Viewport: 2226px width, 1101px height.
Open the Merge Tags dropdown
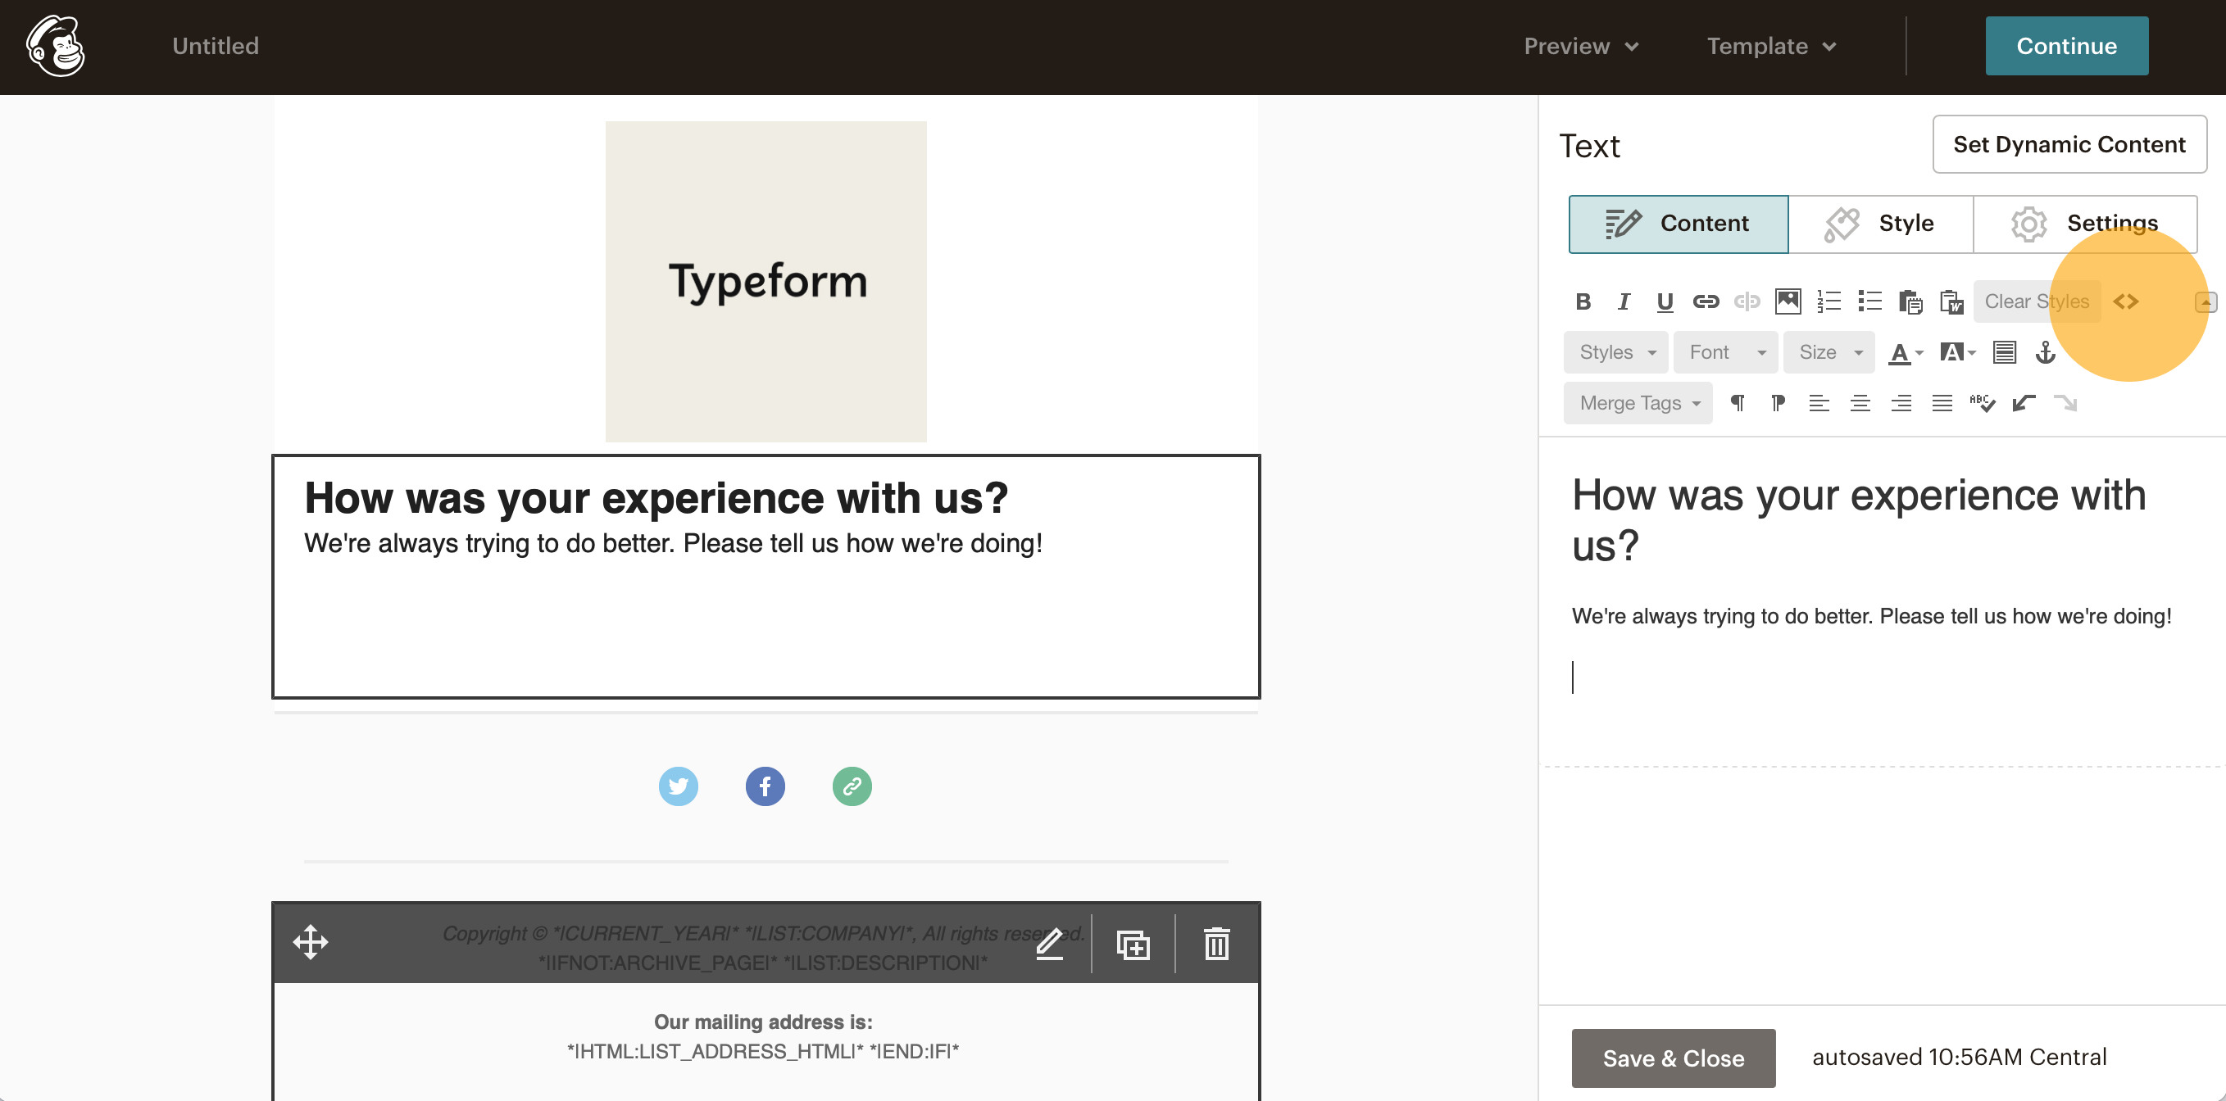tap(1638, 403)
